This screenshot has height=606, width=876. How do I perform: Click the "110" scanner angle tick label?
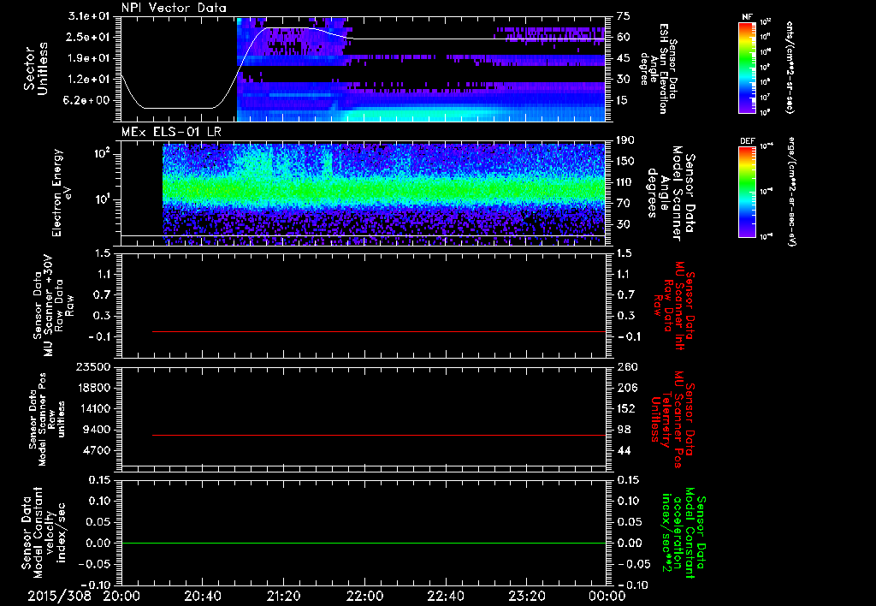(625, 182)
